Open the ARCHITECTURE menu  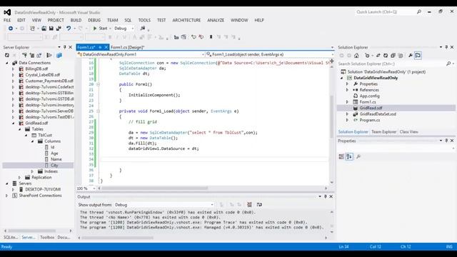186,20
